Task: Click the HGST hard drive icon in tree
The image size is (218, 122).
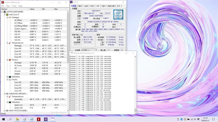Action: tap(7, 111)
